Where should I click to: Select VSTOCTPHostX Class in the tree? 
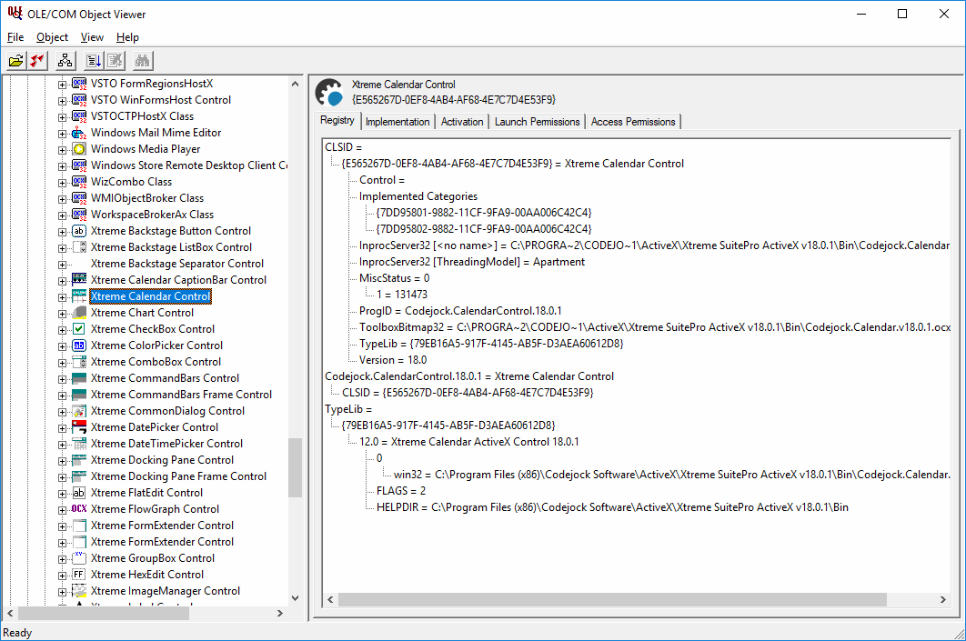142,116
